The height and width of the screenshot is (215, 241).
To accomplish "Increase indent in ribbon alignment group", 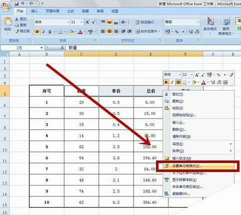I will point(129,31).
